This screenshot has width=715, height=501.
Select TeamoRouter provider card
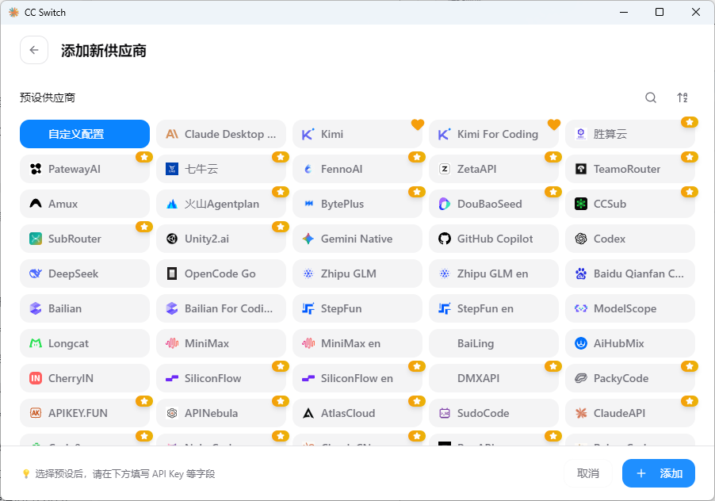coord(630,169)
